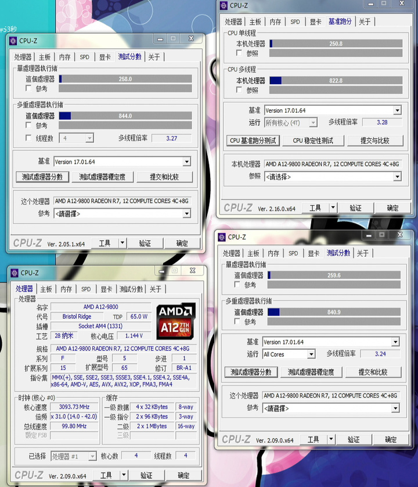The width and height of the screenshot is (418, 487).
Task: Expand Version 17.01.64 dropdown in Ver. 2.16.0 window
Action: 397,110
